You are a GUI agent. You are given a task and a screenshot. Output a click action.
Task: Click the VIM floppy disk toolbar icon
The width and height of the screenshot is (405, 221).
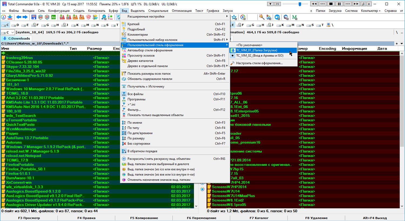tap(34, 17)
